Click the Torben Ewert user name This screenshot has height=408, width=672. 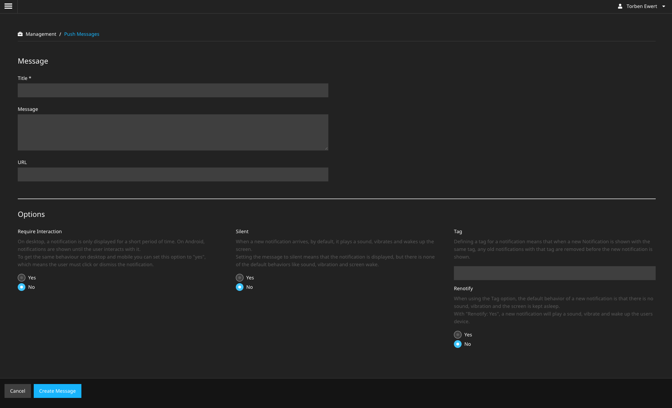(x=642, y=6)
